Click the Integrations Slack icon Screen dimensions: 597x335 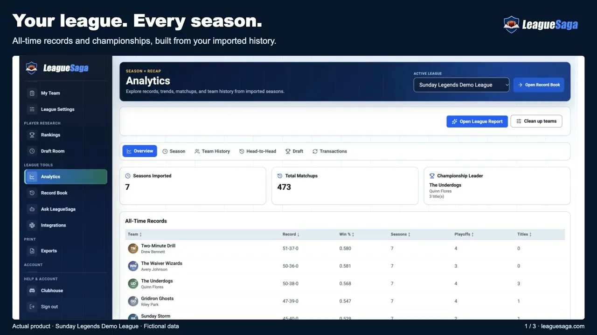32,225
